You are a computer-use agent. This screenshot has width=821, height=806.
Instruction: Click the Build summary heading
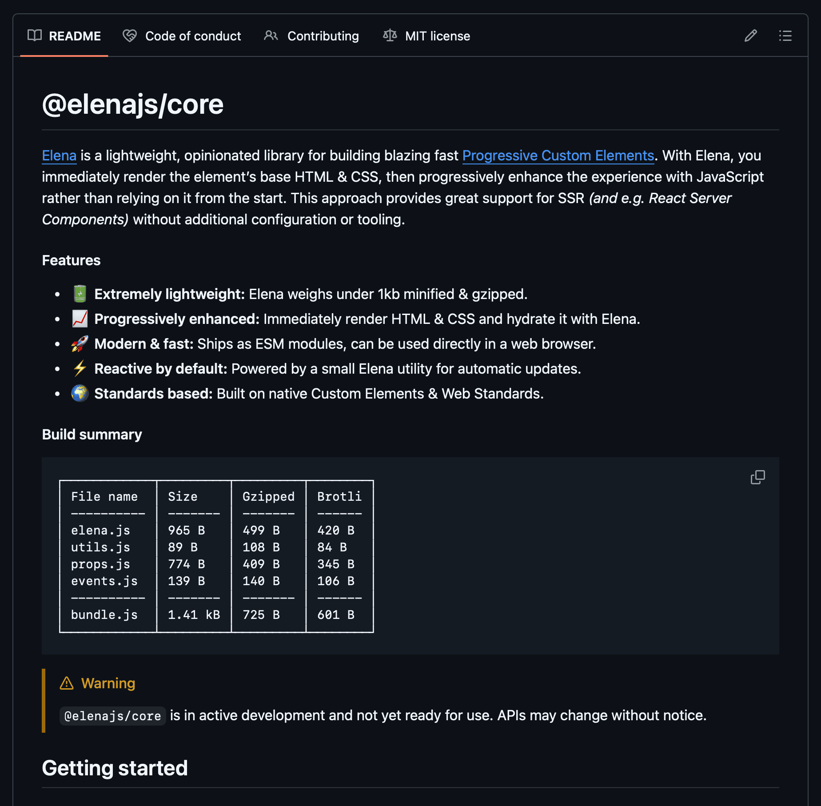coord(92,435)
